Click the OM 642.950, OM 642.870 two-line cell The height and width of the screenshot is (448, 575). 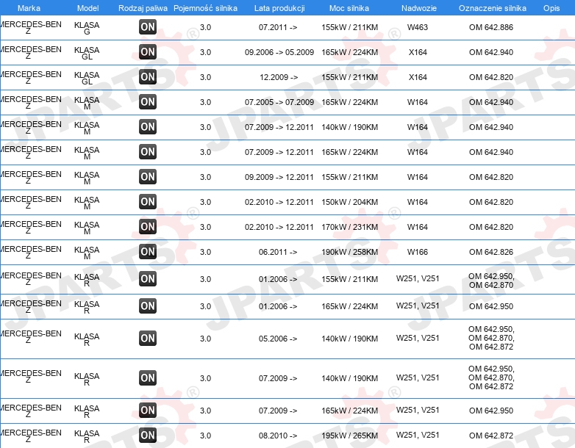coord(491,281)
